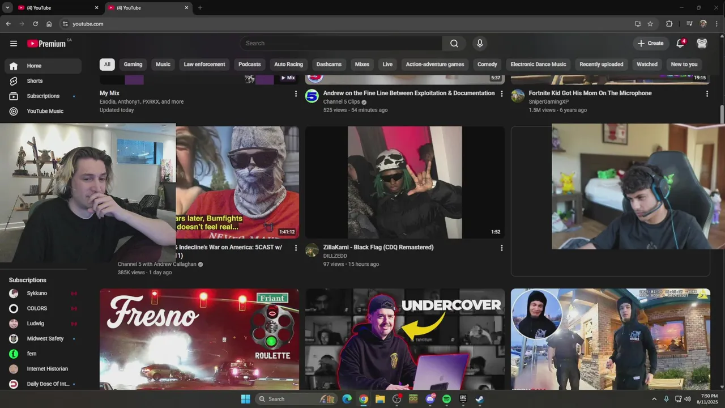The height and width of the screenshot is (408, 725).
Task: Open Chrome profile avatar
Action: coord(703,24)
